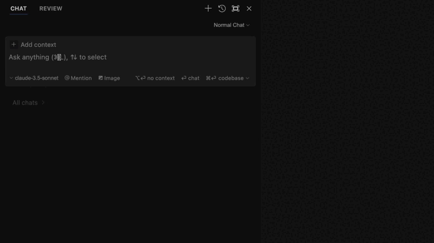This screenshot has height=243, width=434.
Task: Submit message using the chat button
Action: 191,78
